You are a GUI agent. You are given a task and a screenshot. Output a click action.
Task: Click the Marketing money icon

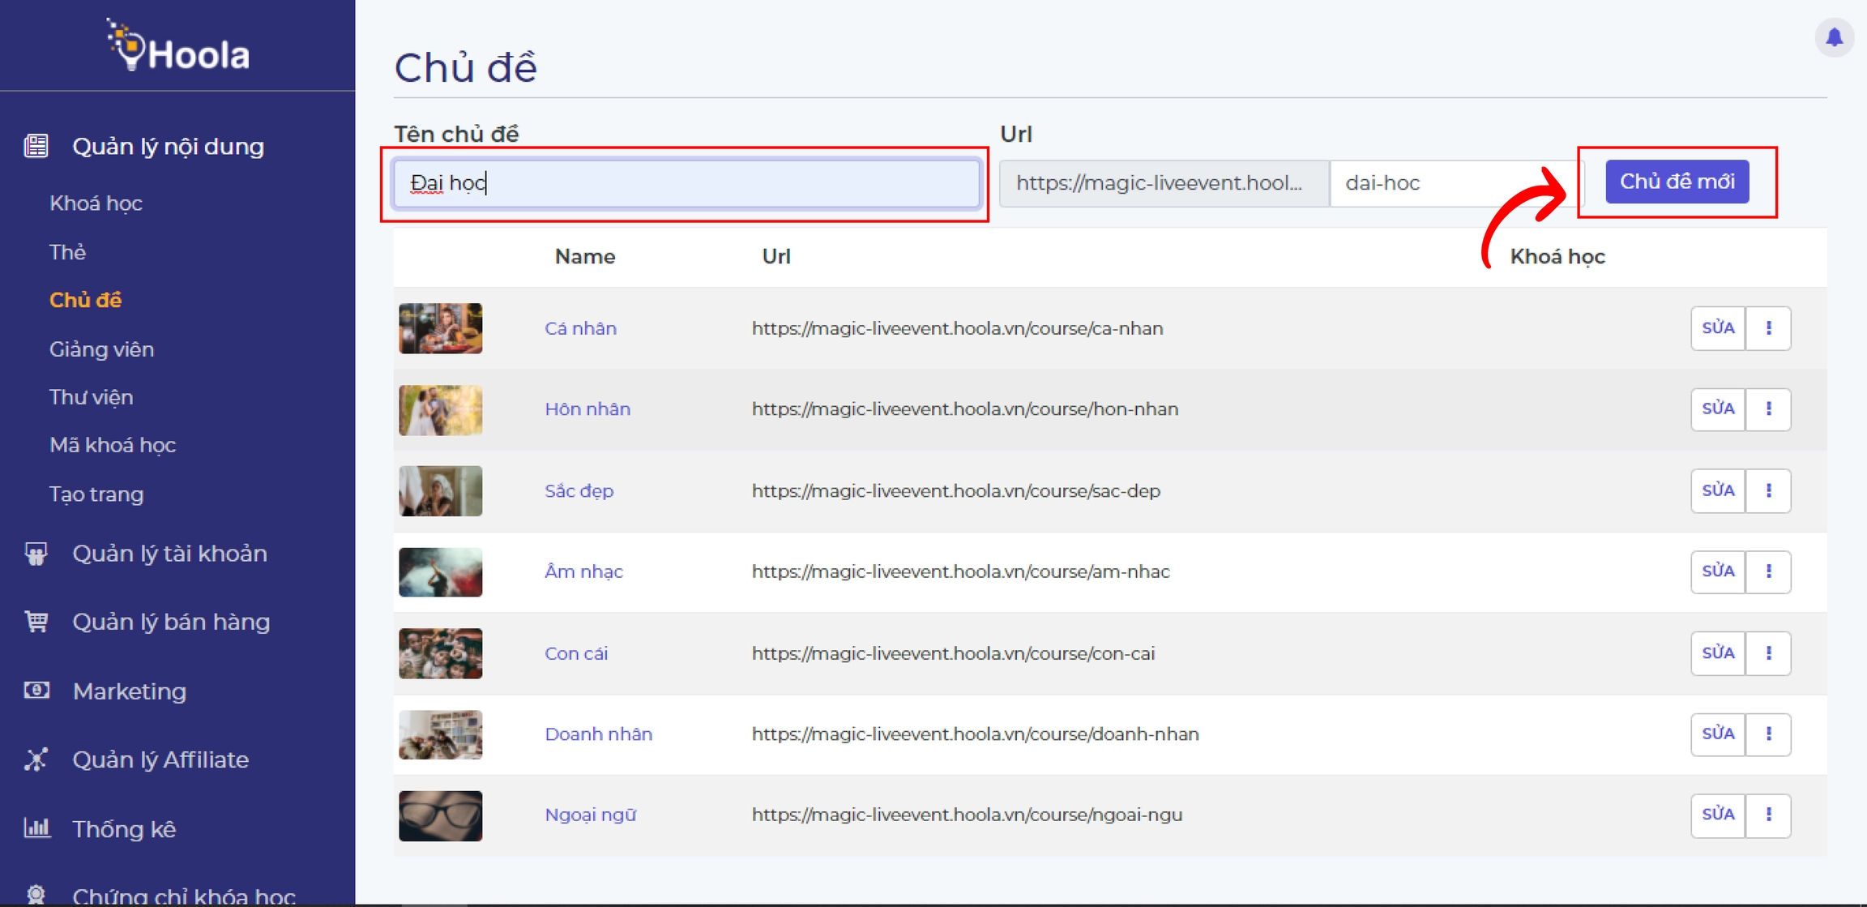[36, 691]
